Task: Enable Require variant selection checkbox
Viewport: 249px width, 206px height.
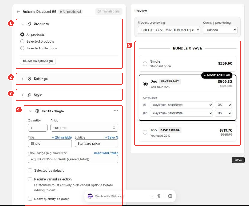Action: tap(30, 179)
